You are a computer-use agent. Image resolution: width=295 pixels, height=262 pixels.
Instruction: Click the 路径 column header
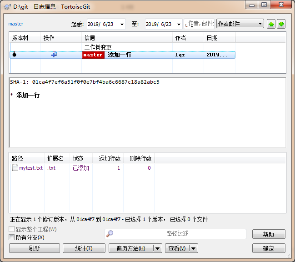(27, 158)
